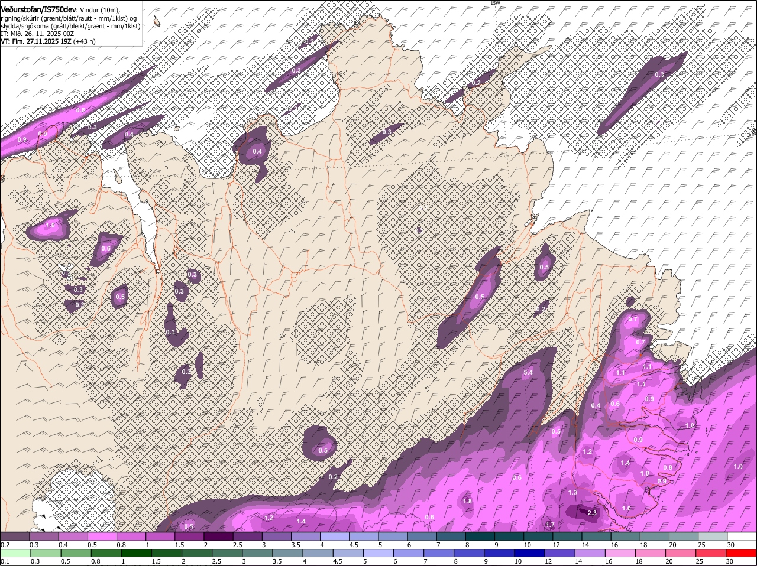Pick bottom legend swatch between 7 and 8
Viewport: 757px width, 566px height.
tap(439, 553)
